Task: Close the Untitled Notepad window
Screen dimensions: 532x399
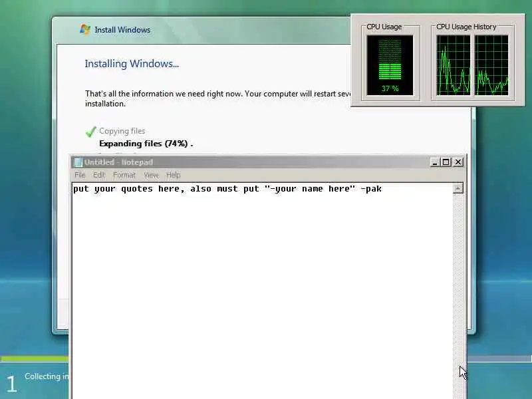Action: (458, 162)
